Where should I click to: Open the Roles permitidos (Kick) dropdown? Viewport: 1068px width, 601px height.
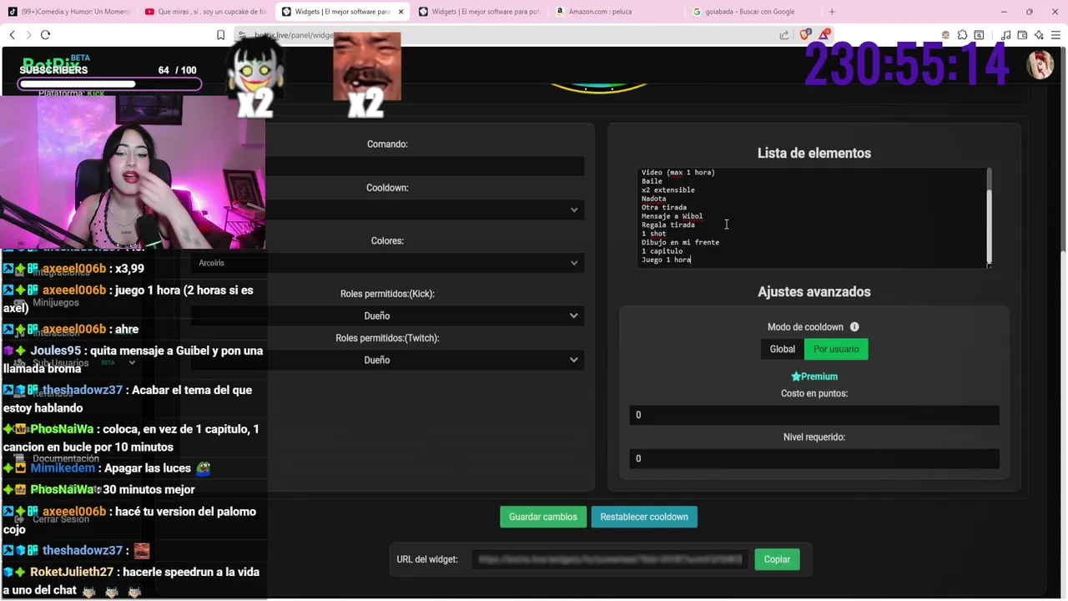387,316
